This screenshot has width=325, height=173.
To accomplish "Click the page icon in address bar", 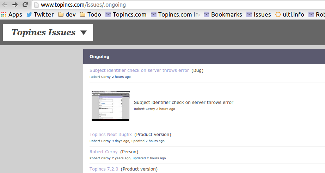I will tap(36, 5).
